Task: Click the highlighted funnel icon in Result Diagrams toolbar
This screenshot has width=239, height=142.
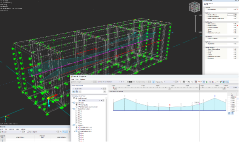Action: click(x=204, y=82)
